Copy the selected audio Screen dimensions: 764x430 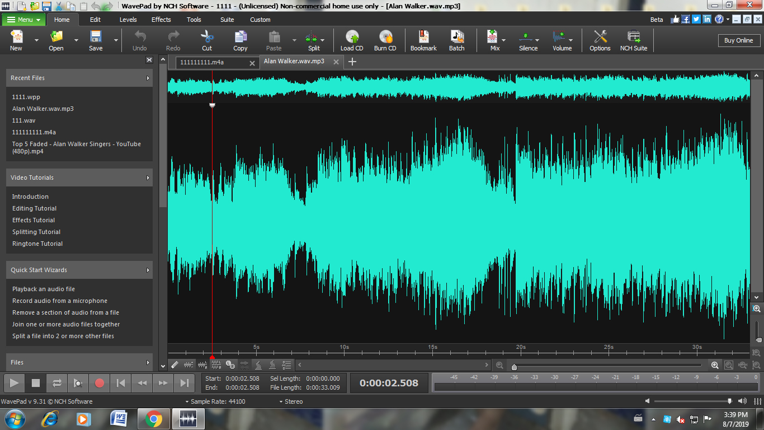click(240, 40)
